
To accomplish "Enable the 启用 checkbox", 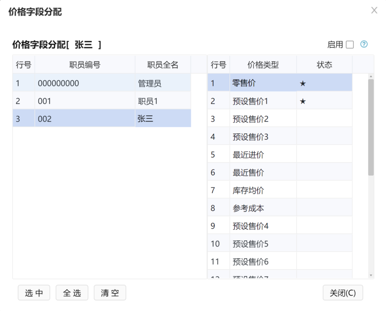I will coord(350,45).
